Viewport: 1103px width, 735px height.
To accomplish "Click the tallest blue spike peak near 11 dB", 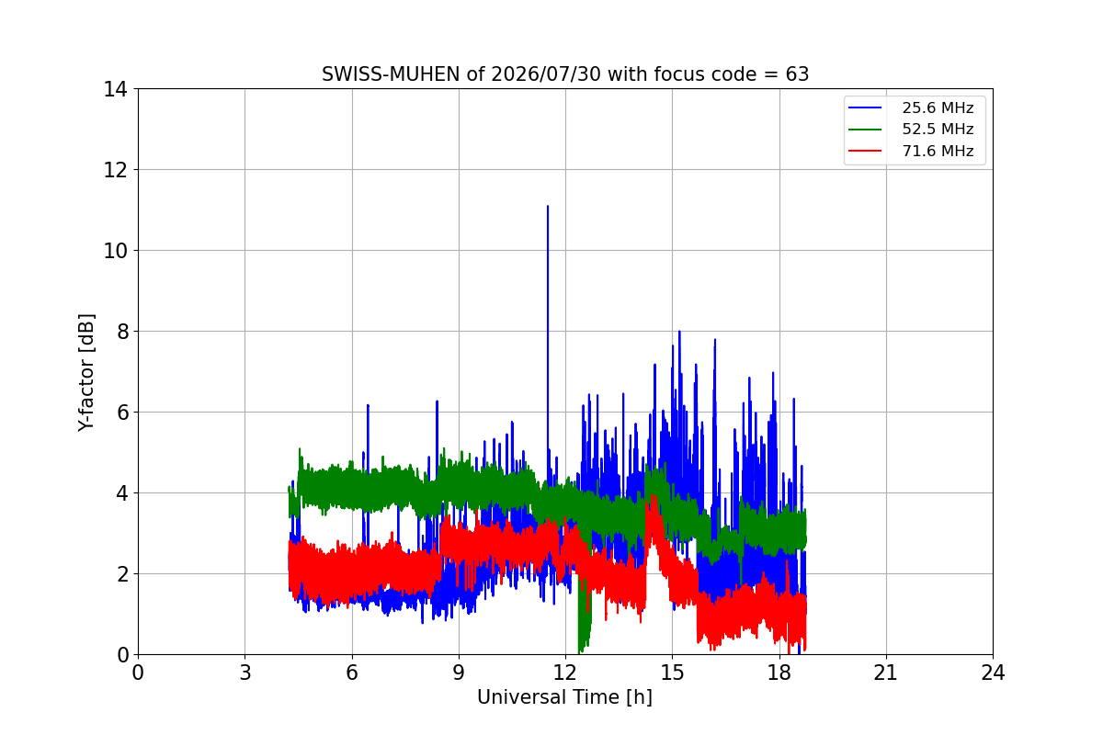I will (x=548, y=208).
